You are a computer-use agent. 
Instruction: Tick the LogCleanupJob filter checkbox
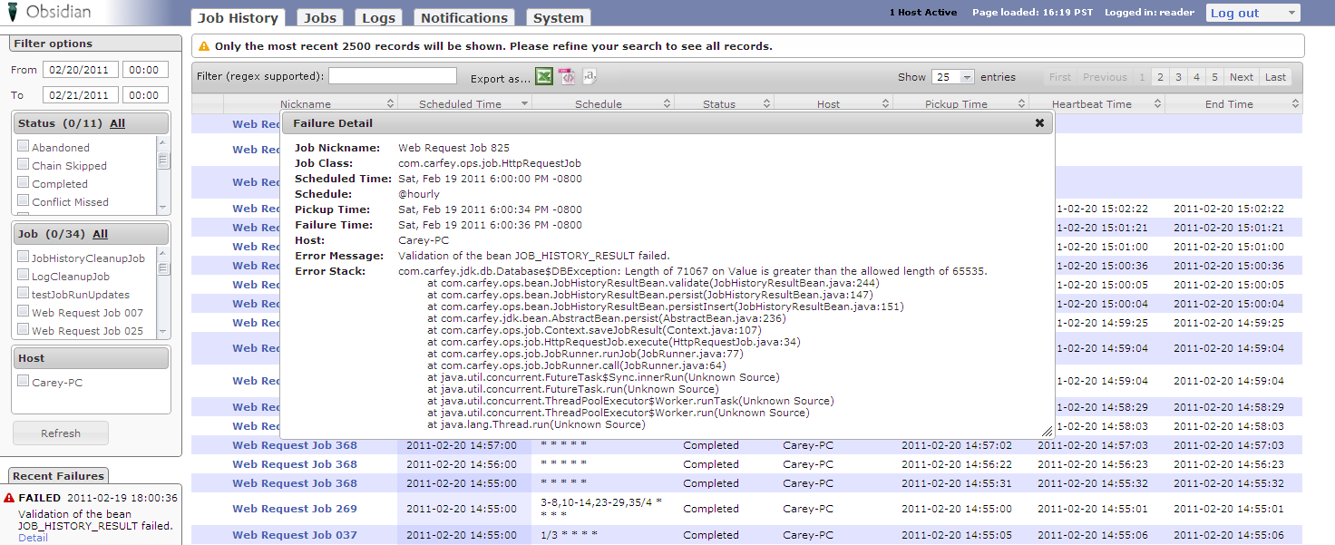[24, 276]
